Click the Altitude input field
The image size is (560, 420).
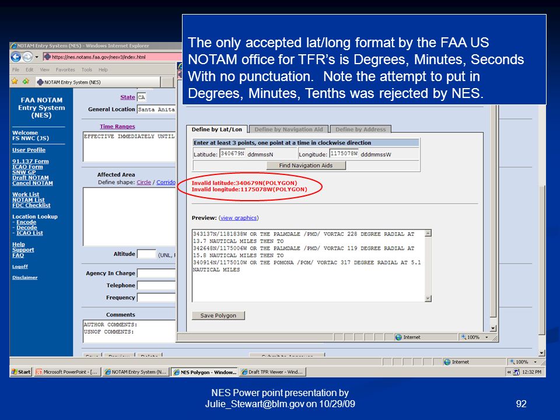(146, 254)
